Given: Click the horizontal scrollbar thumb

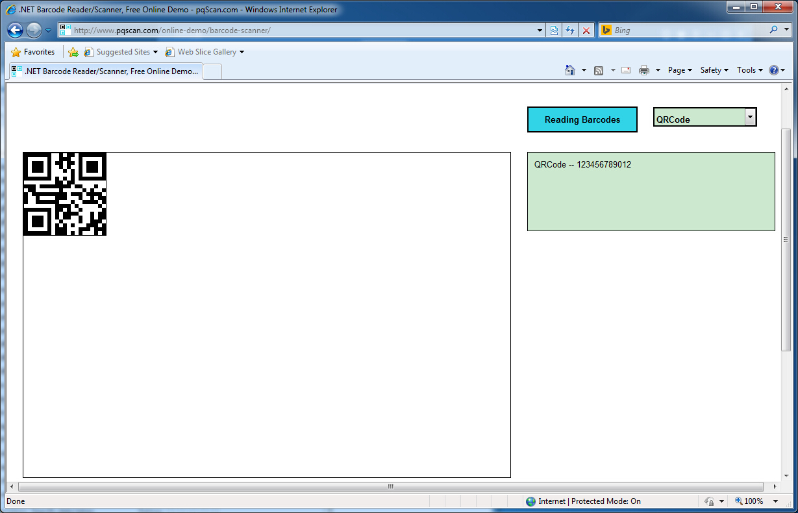Looking at the screenshot, I should 391,486.
